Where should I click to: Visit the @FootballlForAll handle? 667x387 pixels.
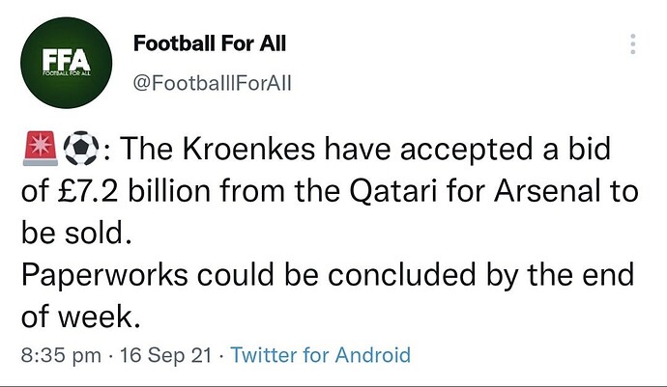click(x=212, y=83)
